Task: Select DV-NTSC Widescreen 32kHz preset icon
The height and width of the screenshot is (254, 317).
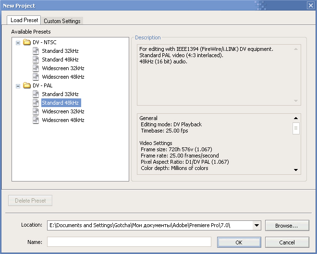Action: [36, 68]
